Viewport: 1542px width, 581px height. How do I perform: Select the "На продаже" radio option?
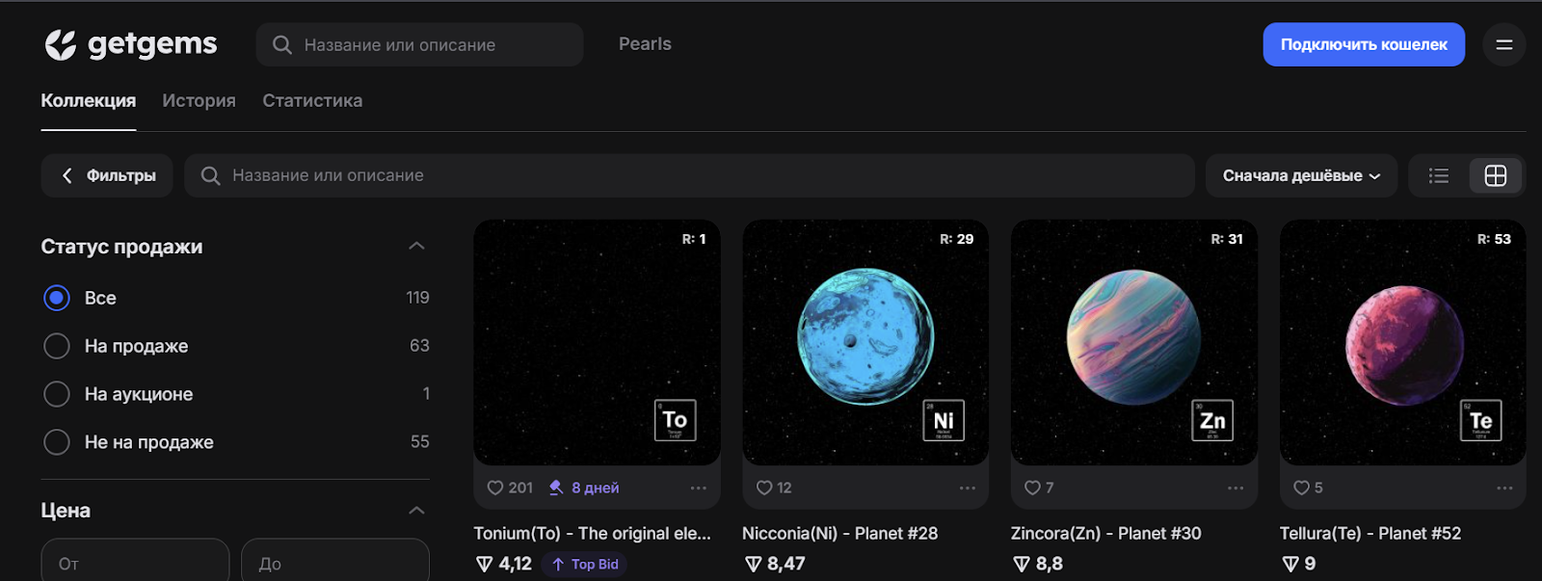(x=57, y=346)
